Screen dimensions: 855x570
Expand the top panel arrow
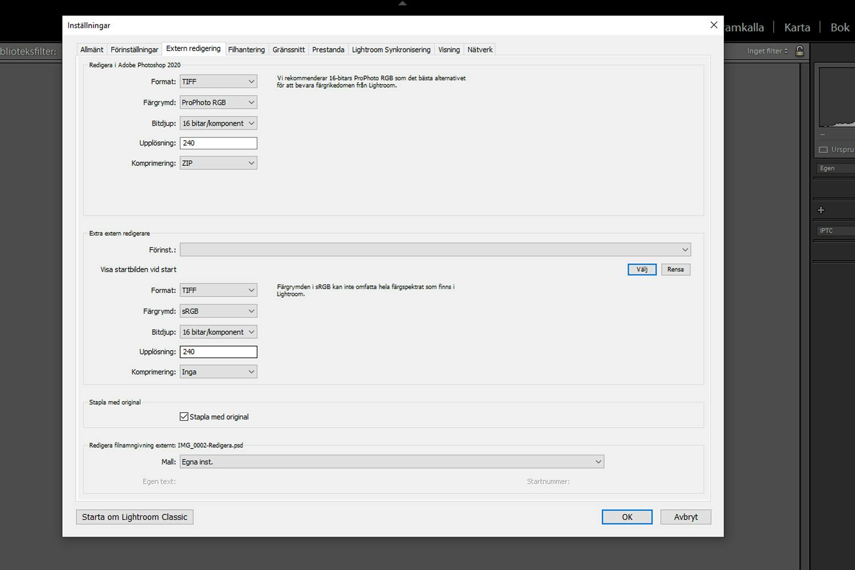(x=402, y=3)
